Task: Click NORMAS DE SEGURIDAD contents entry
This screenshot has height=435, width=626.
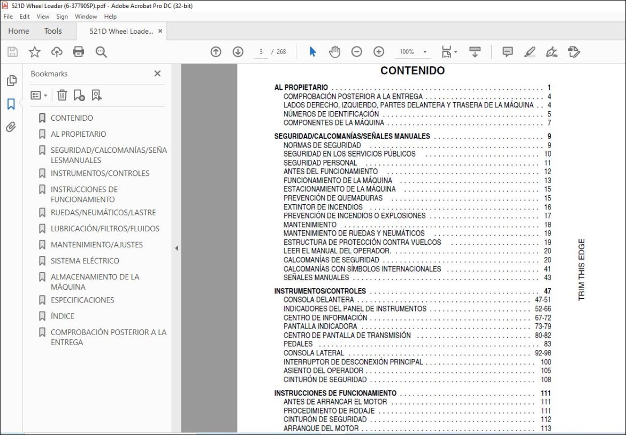Action: tap(322, 145)
